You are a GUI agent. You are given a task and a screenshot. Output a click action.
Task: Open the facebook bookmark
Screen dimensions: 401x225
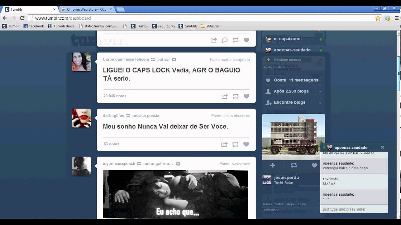point(34,26)
